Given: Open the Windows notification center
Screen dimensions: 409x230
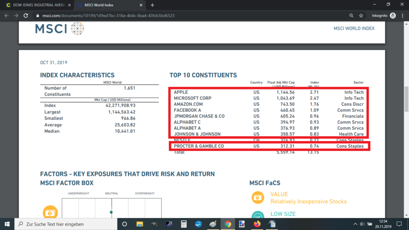Looking at the screenshot, I should point(399,224).
